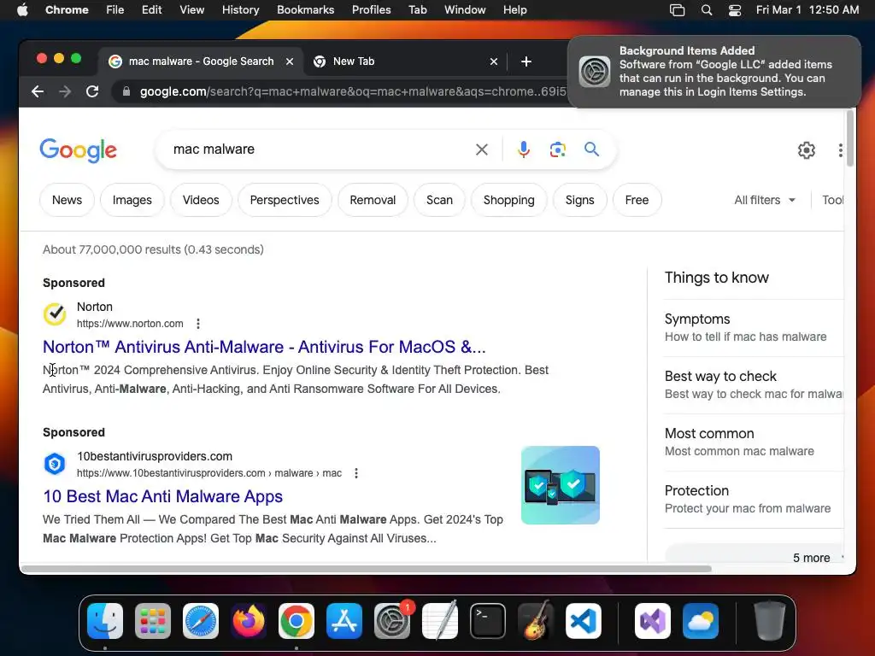The height and width of the screenshot is (656, 875).
Task: Click the vertical page scrollbar
Action: 850,138
